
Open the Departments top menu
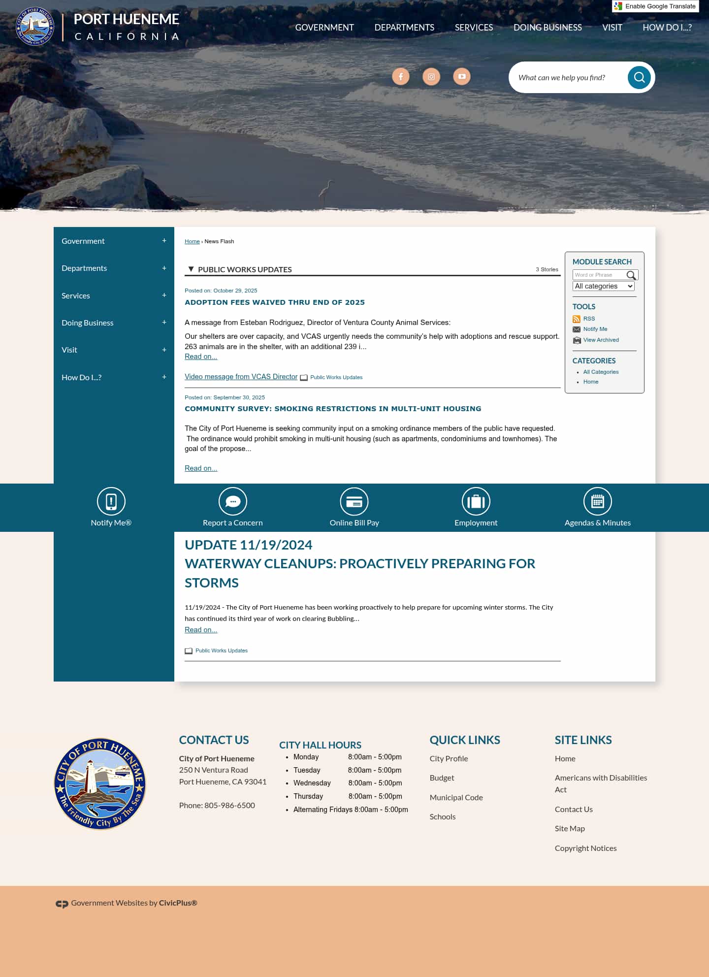coord(404,28)
